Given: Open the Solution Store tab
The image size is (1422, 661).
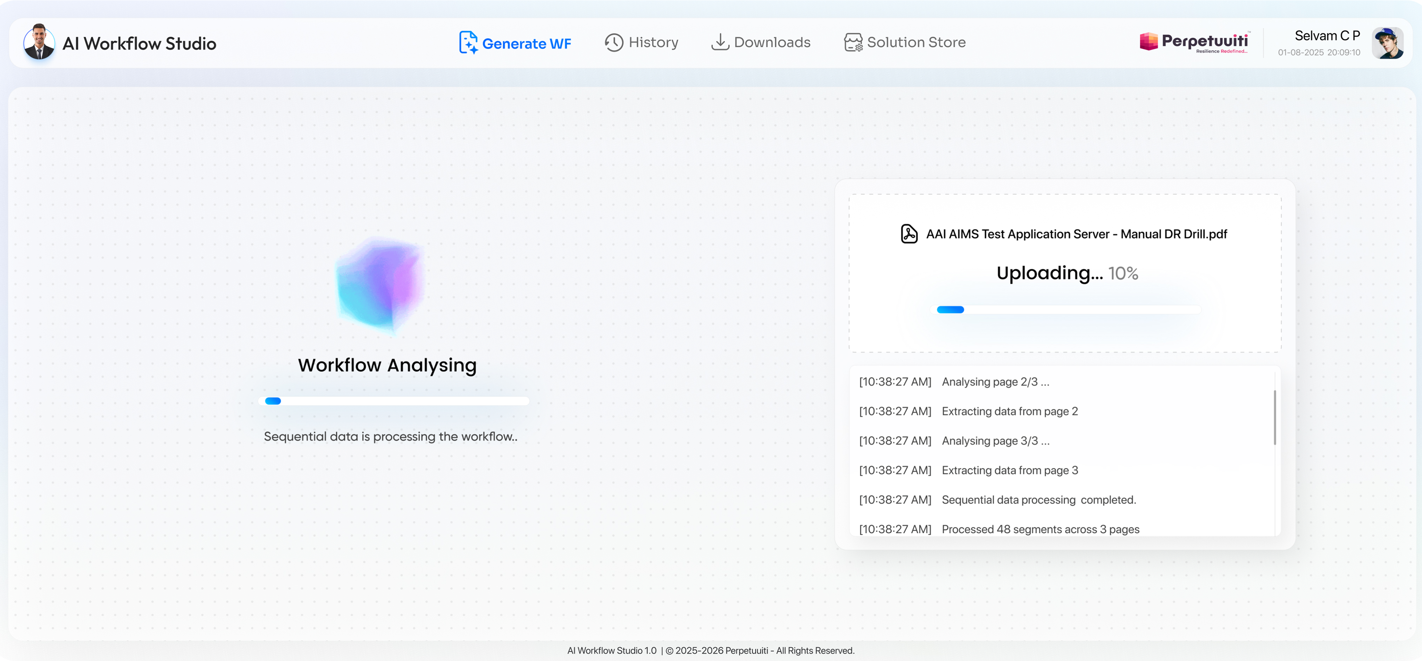Looking at the screenshot, I should 916,42.
